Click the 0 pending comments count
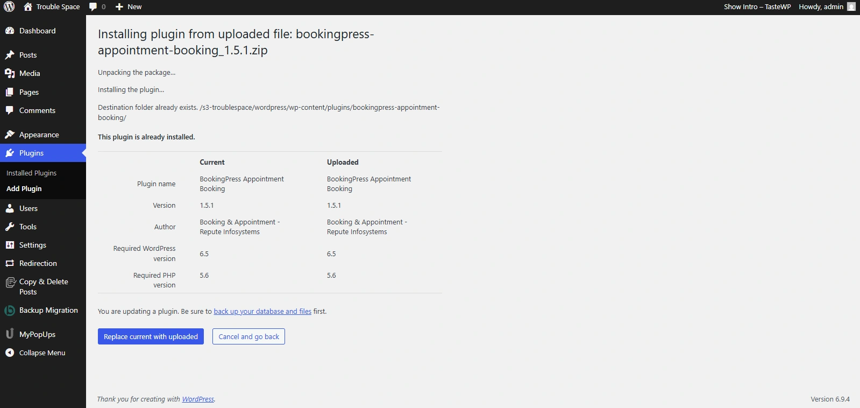Viewport: 860px width, 408px height. tap(103, 7)
